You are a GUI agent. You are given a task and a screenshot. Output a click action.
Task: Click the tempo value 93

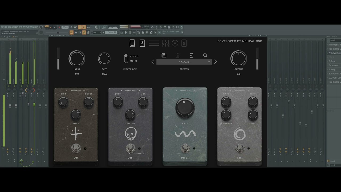[x=65, y=27]
